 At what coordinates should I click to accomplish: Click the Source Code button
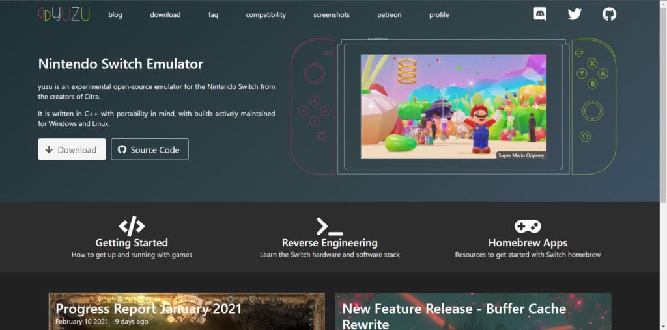150,149
